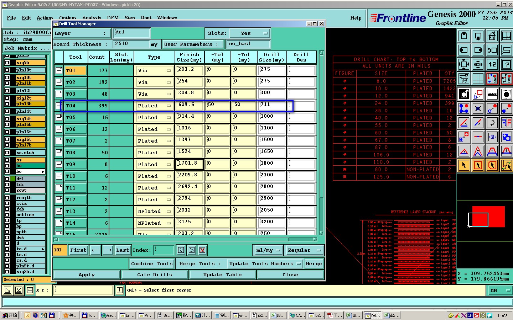Open the Start button on taskbar

point(10,315)
